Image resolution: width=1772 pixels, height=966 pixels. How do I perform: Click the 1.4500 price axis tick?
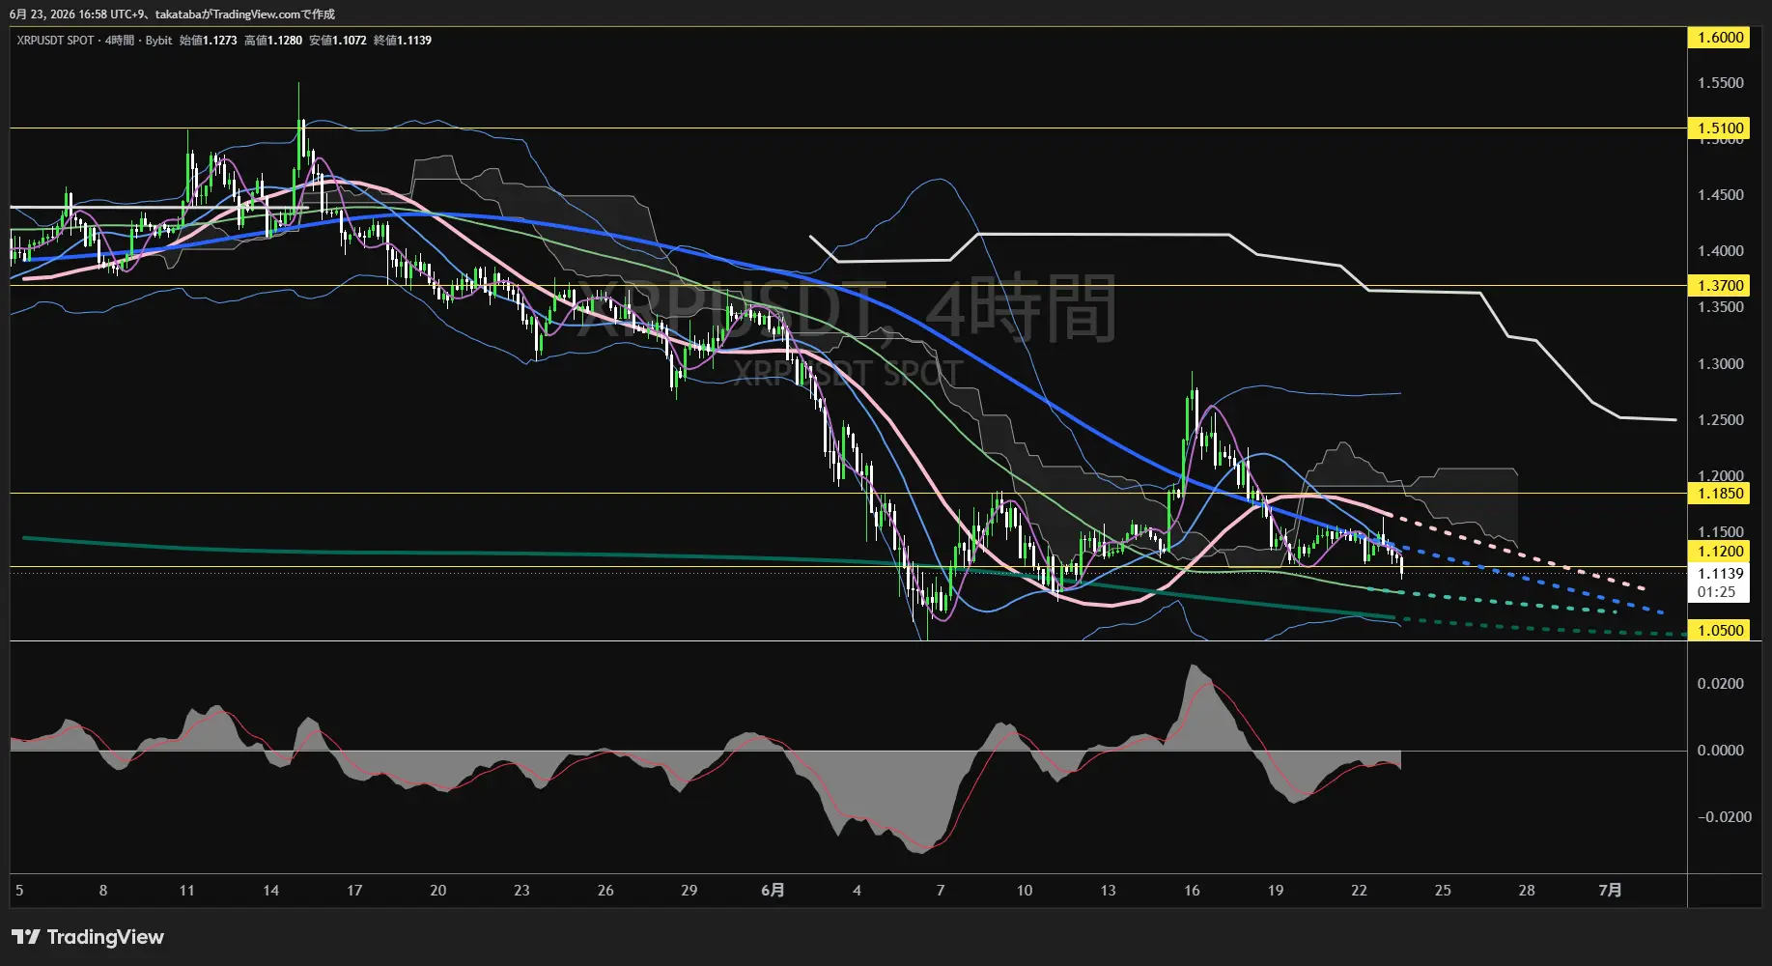pyautogui.click(x=1720, y=195)
